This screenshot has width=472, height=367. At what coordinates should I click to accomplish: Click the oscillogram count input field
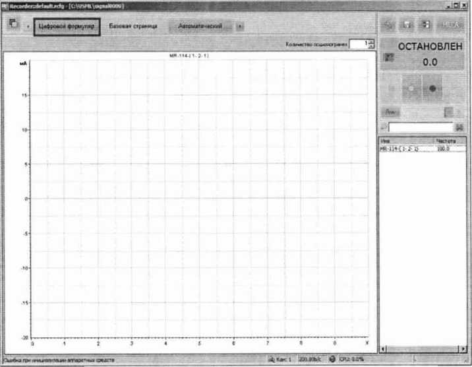click(x=357, y=44)
